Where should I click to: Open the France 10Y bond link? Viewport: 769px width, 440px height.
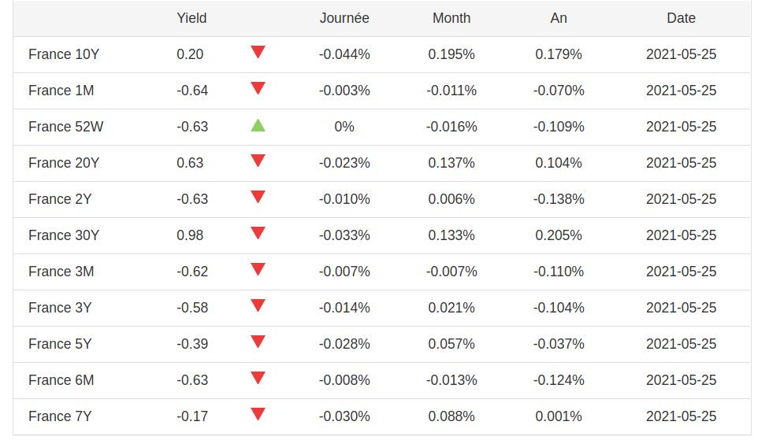click(x=64, y=54)
